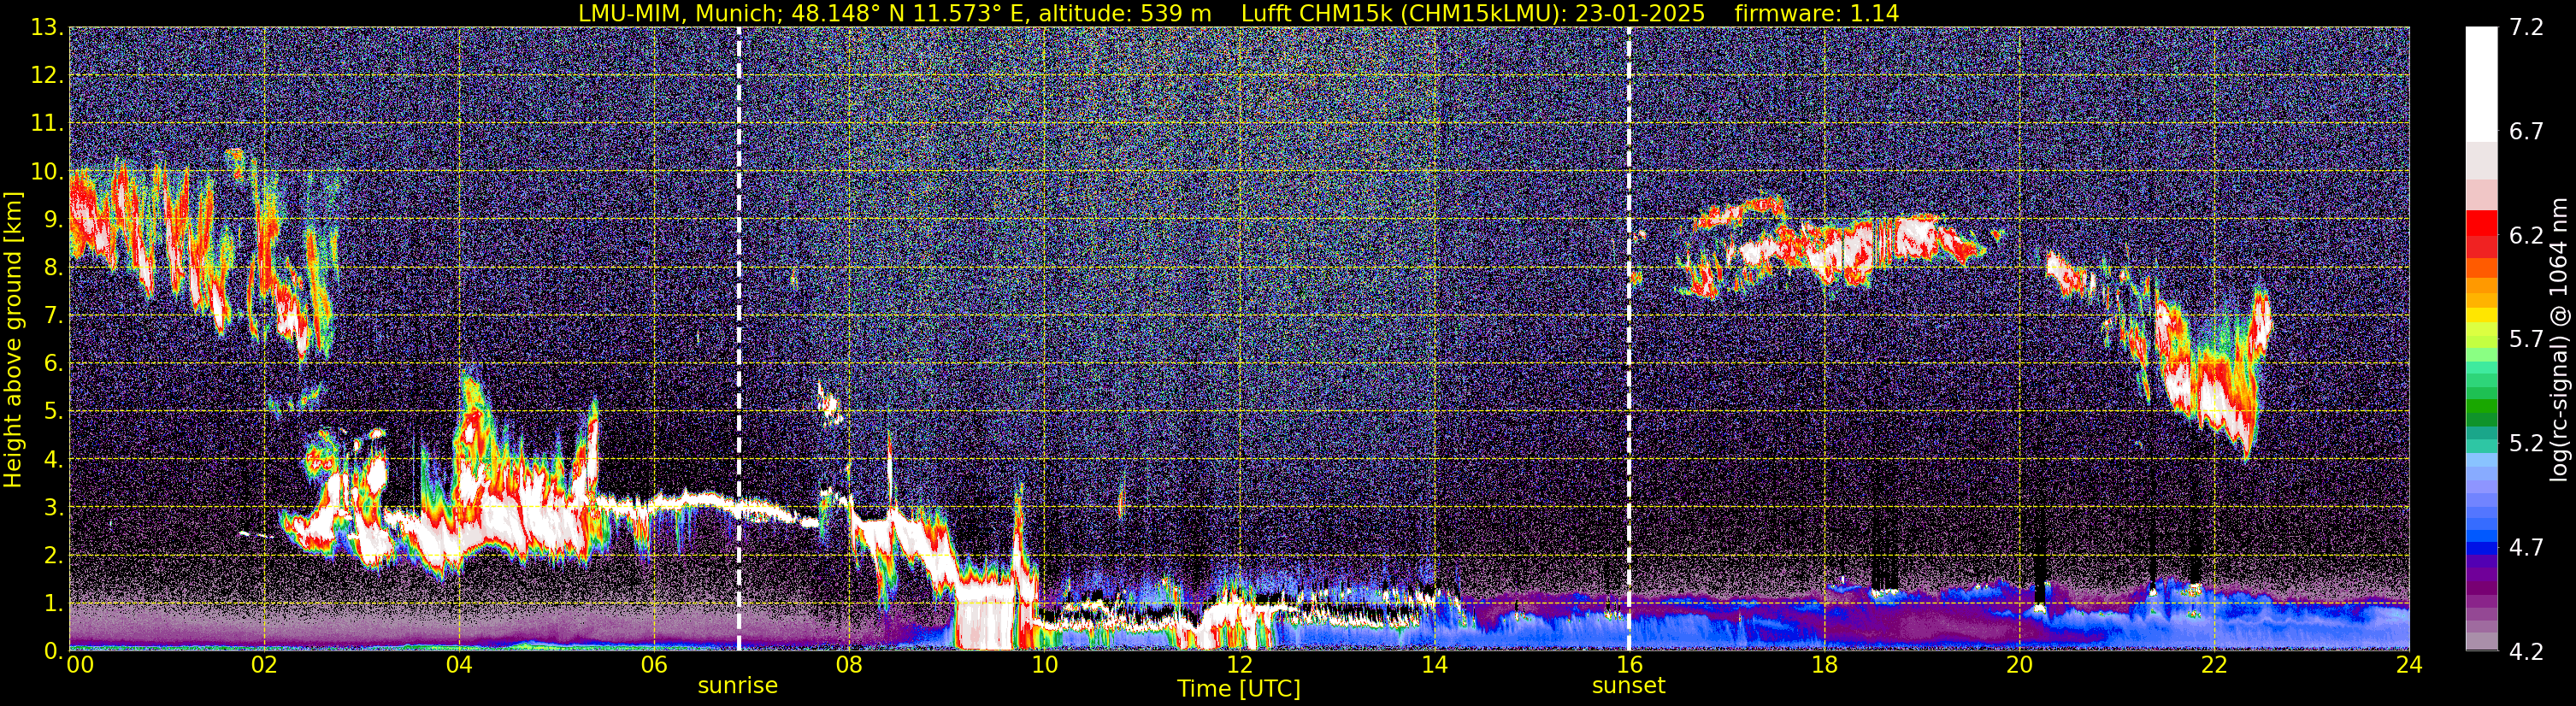Click the colorbar value 5.2
This screenshot has width=2576, height=706.
coord(2526,444)
